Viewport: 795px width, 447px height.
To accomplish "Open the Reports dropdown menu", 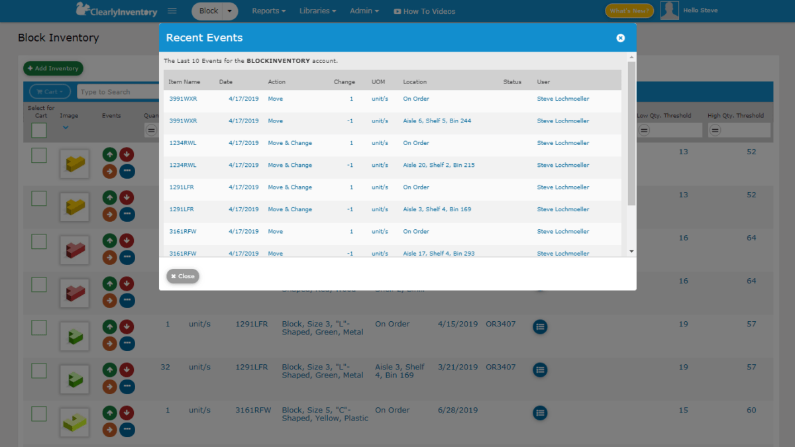I will (268, 11).
